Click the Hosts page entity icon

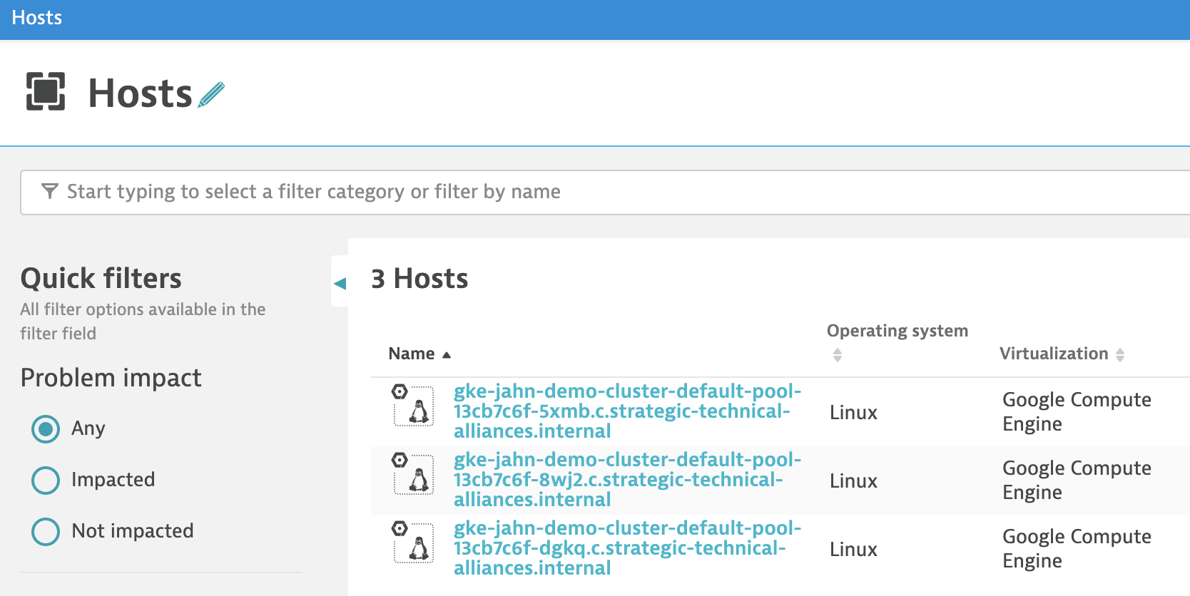(46, 91)
